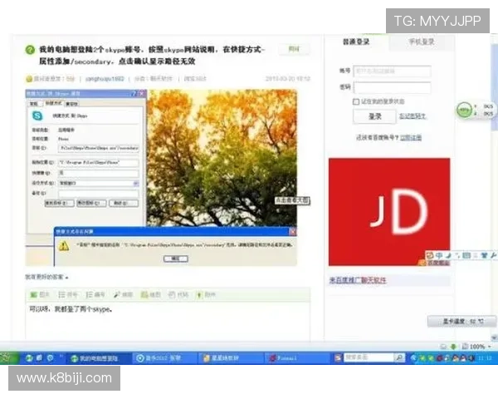Click inside the answer text box containing 'skype'
Image resolution: width=498 pixels, height=399 pixels.
coord(168,322)
